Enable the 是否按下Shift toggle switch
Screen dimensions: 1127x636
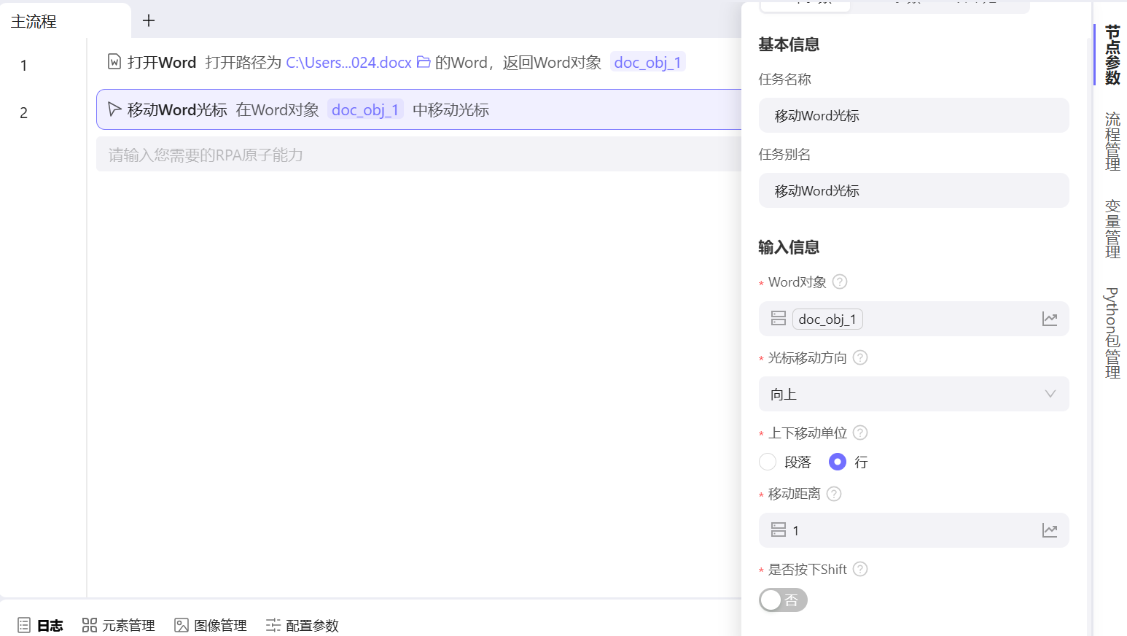(x=783, y=600)
